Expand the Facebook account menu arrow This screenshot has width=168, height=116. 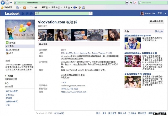click(165, 13)
